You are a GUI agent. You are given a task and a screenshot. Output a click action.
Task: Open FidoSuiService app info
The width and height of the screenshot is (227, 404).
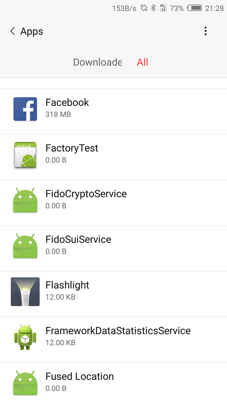click(113, 248)
